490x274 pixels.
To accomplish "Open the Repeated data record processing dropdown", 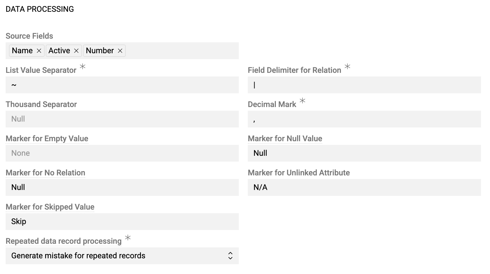I will [x=122, y=256].
